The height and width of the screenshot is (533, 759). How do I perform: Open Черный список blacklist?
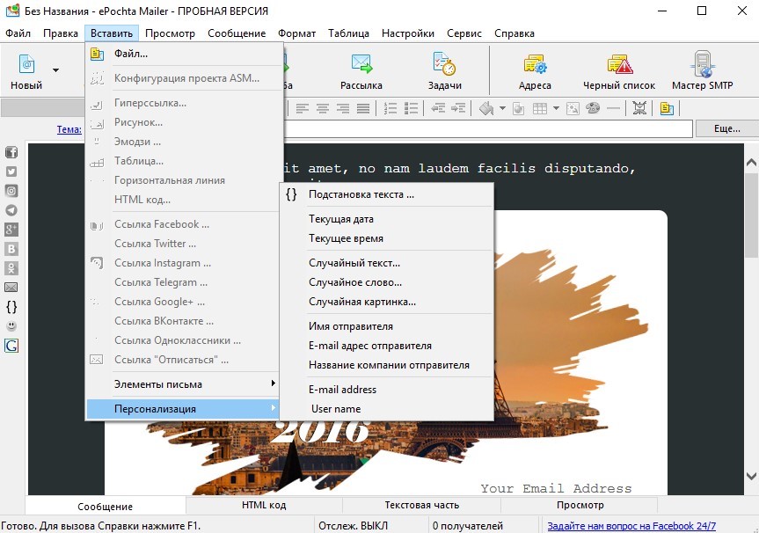pyautogui.click(x=619, y=71)
